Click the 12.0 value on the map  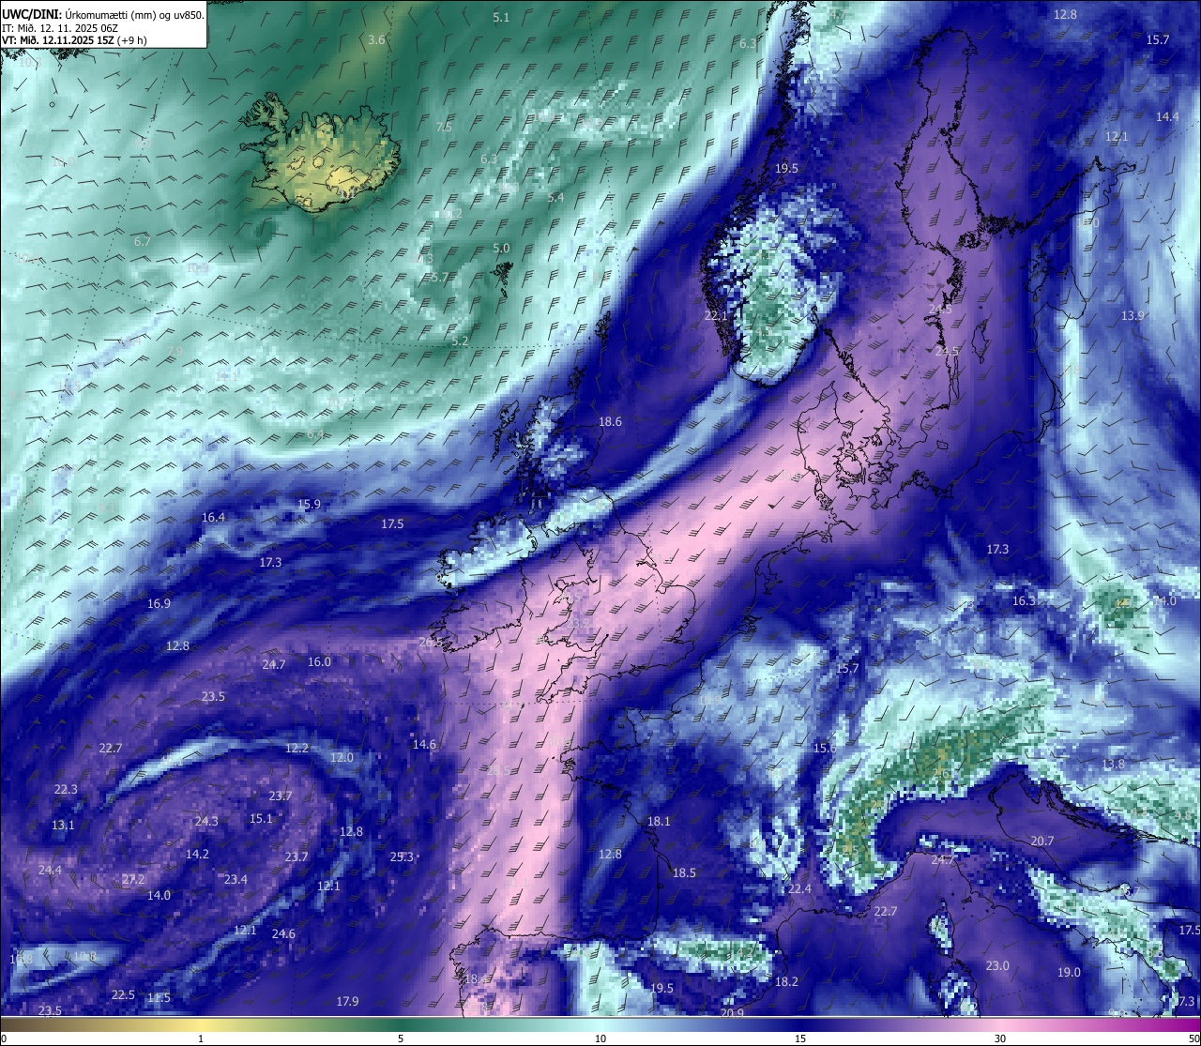(342, 758)
